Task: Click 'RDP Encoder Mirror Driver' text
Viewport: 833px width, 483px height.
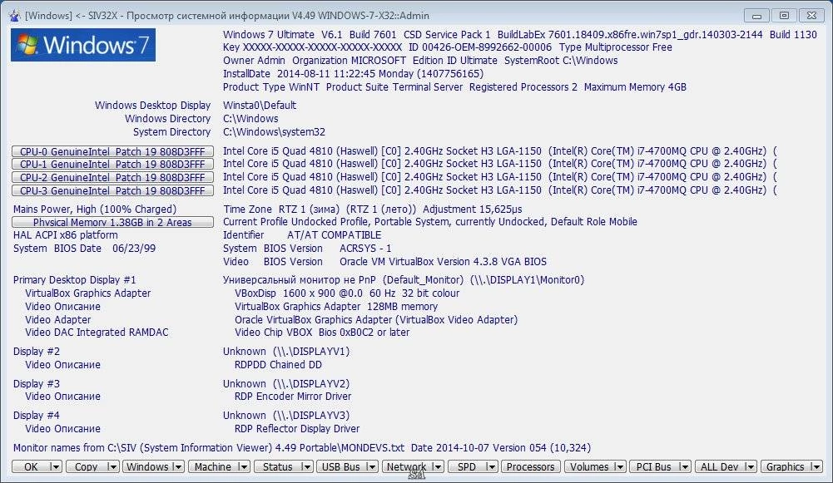Action: coord(293,397)
